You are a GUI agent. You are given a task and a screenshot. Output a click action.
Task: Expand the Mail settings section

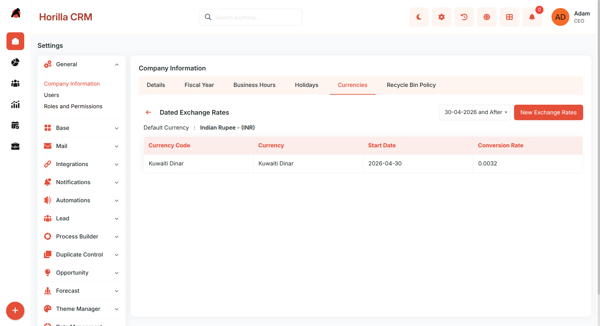click(117, 146)
